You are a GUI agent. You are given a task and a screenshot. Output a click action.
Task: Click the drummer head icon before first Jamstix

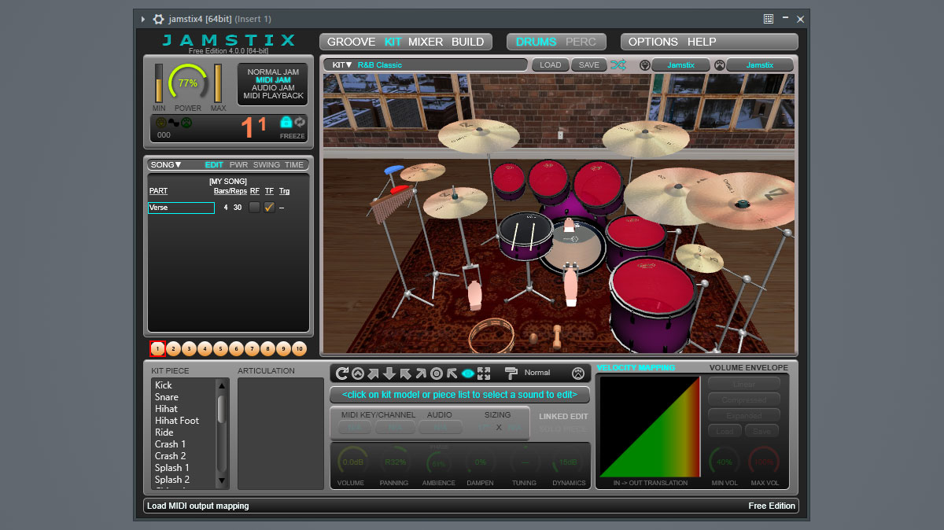[x=645, y=65]
